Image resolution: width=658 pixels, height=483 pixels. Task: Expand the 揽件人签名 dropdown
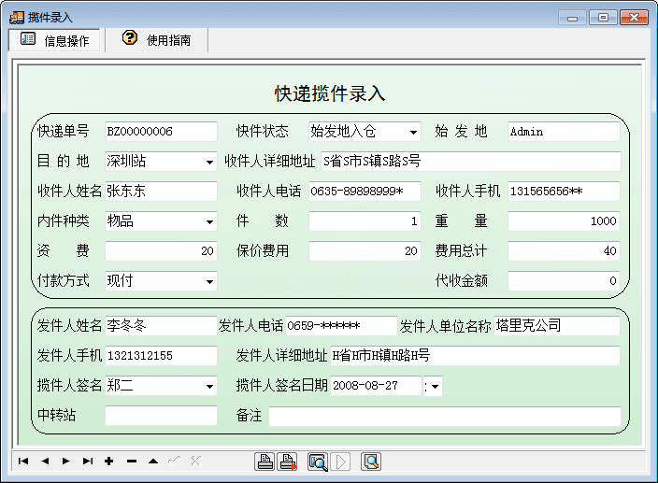tap(209, 386)
